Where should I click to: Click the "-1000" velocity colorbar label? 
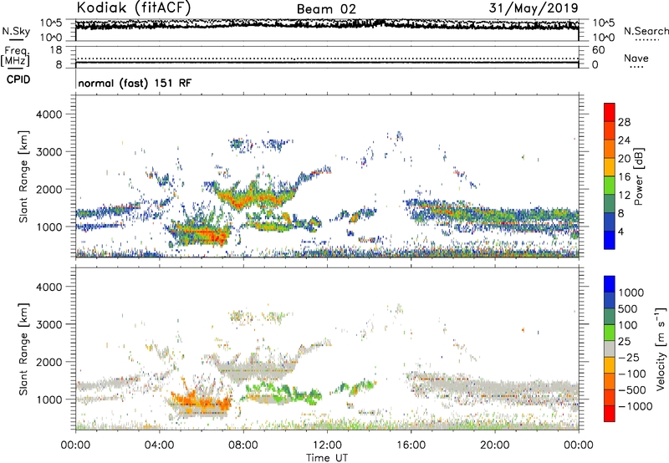pyautogui.click(x=635, y=406)
